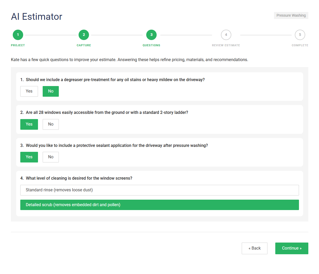Click the Pressure Washing badge
The height and width of the screenshot is (274, 319).
tap(291, 15)
